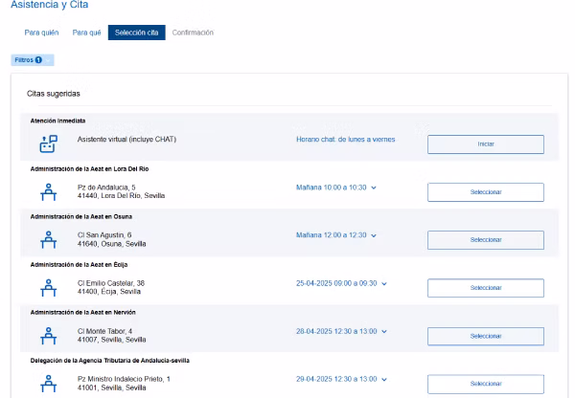The image size is (575, 398).
Task: Switch to the Para qué tab
Action: [x=86, y=33]
